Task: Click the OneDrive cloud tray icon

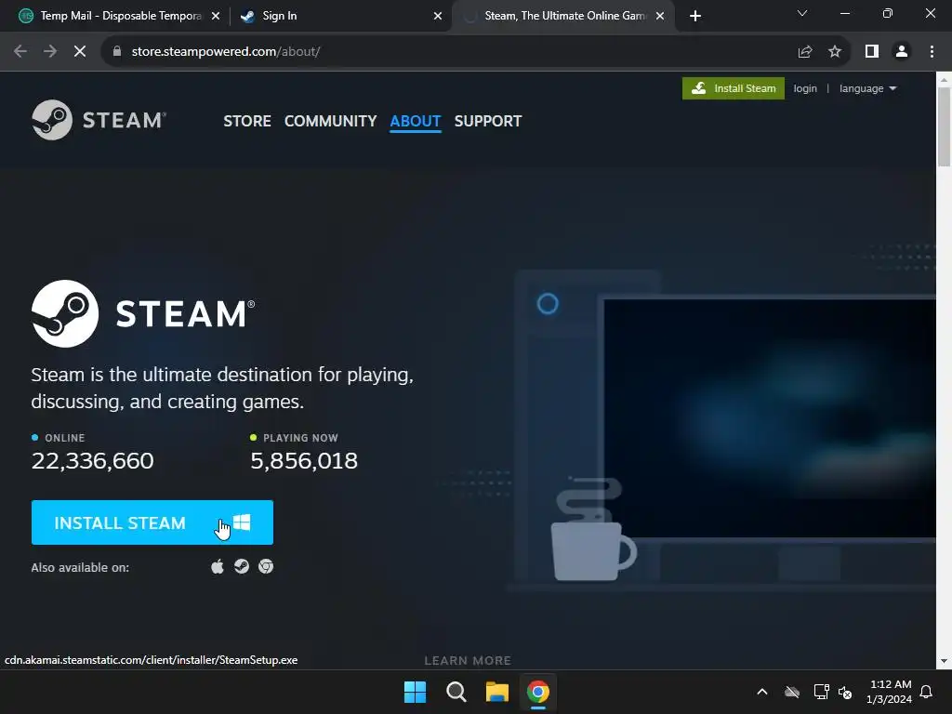Action: click(792, 692)
